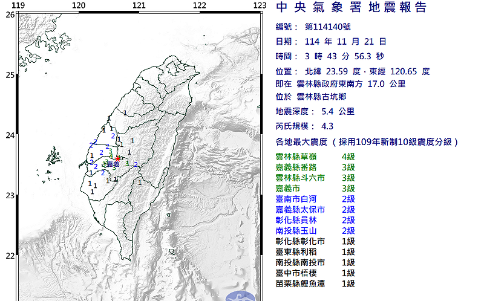484x301 pixels.
Task: Click intensity row 彰化縣員林 2級
Action: pyautogui.click(x=315, y=220)
